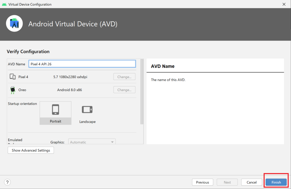
Task: Click the 'Startup orientation' label
Action: [x=22, y=104]
